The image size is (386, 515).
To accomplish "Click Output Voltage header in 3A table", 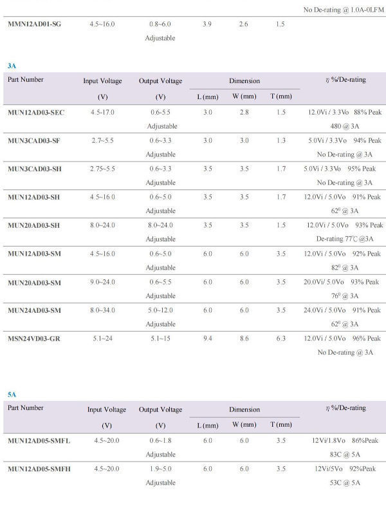I will pyautogui.click(x=160, y=81).
